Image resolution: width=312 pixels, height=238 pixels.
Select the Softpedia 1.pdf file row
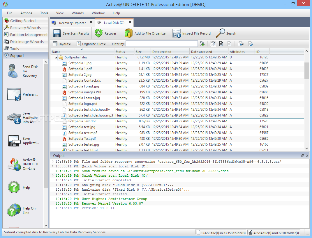177,69
